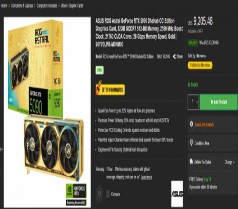Screen dimensions: 238x209
Task: Click the Share icon next to SKU
Action: pyautogui.click(x=174, y=57)
